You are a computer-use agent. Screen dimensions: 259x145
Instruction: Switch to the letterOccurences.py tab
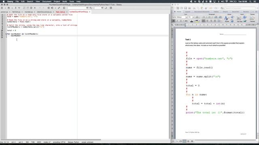[44, 12]
